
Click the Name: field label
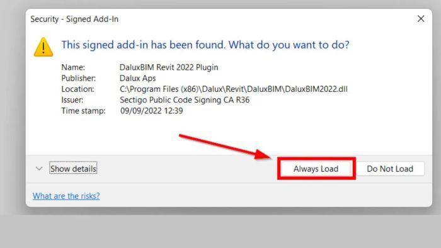[73, 67]
